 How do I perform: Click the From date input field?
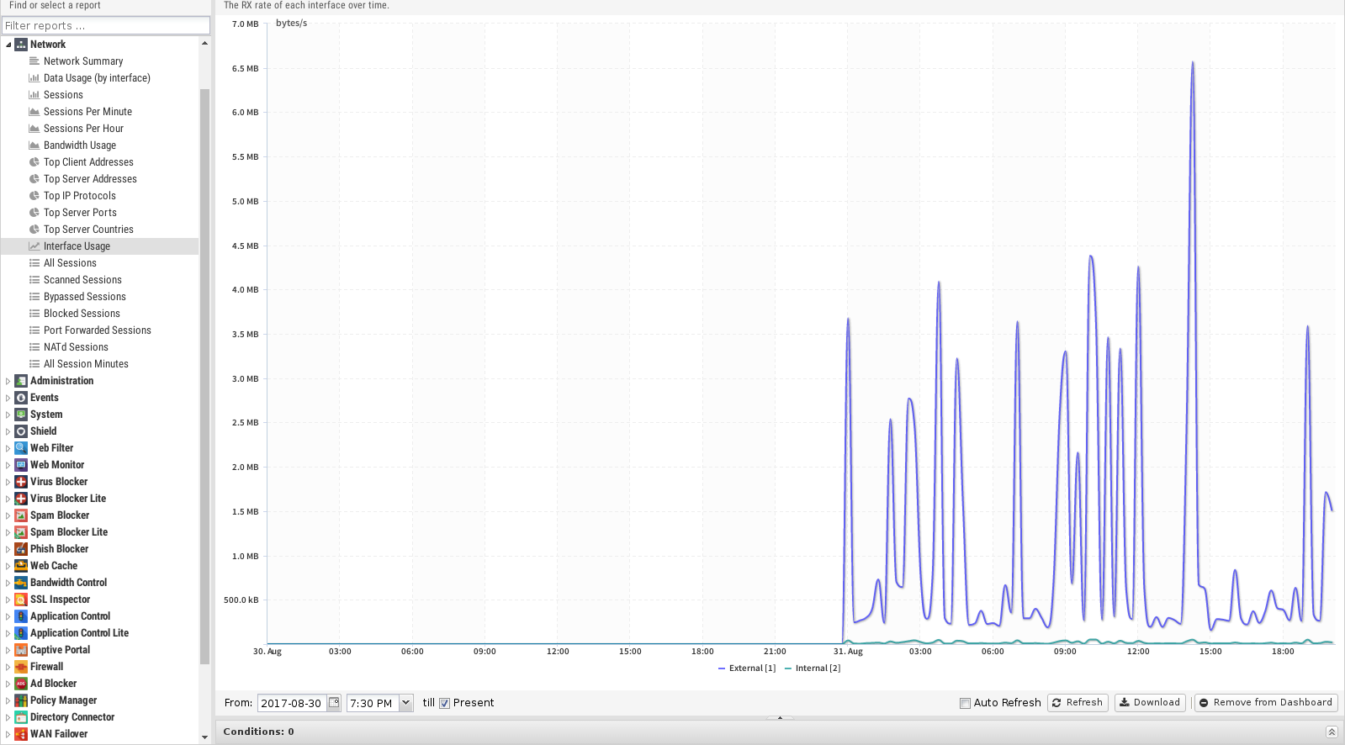point(292,703)
